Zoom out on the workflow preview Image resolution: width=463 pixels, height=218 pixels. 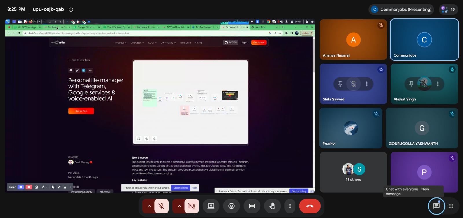click(154, 139)
